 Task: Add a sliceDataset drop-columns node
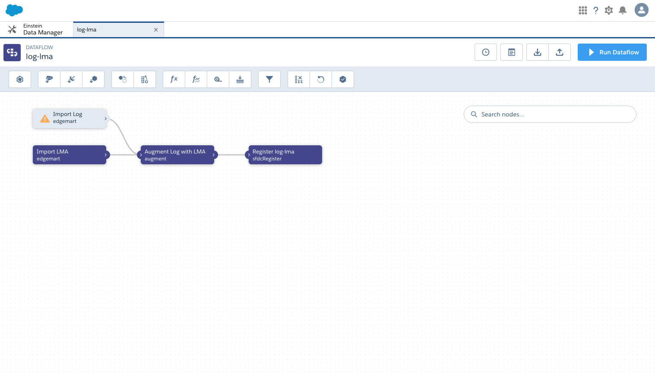299,79
